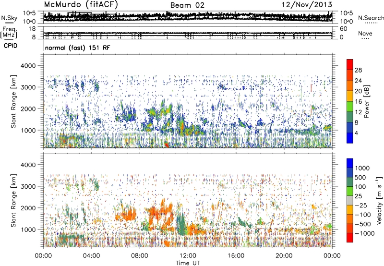This screenshot has height=266, width=384.
Task: Click the 08:00 time tick label
Action: point(140,256)
